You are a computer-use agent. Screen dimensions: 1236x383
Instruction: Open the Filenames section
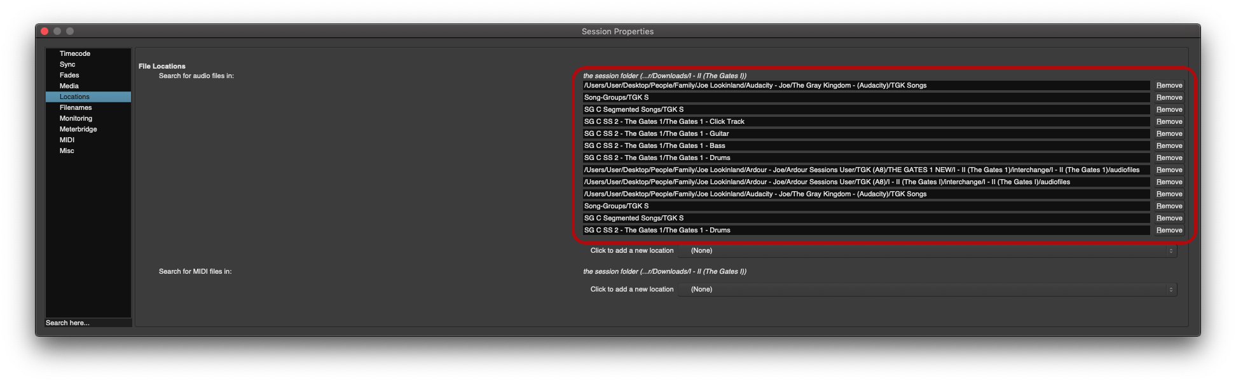(76, 107)
